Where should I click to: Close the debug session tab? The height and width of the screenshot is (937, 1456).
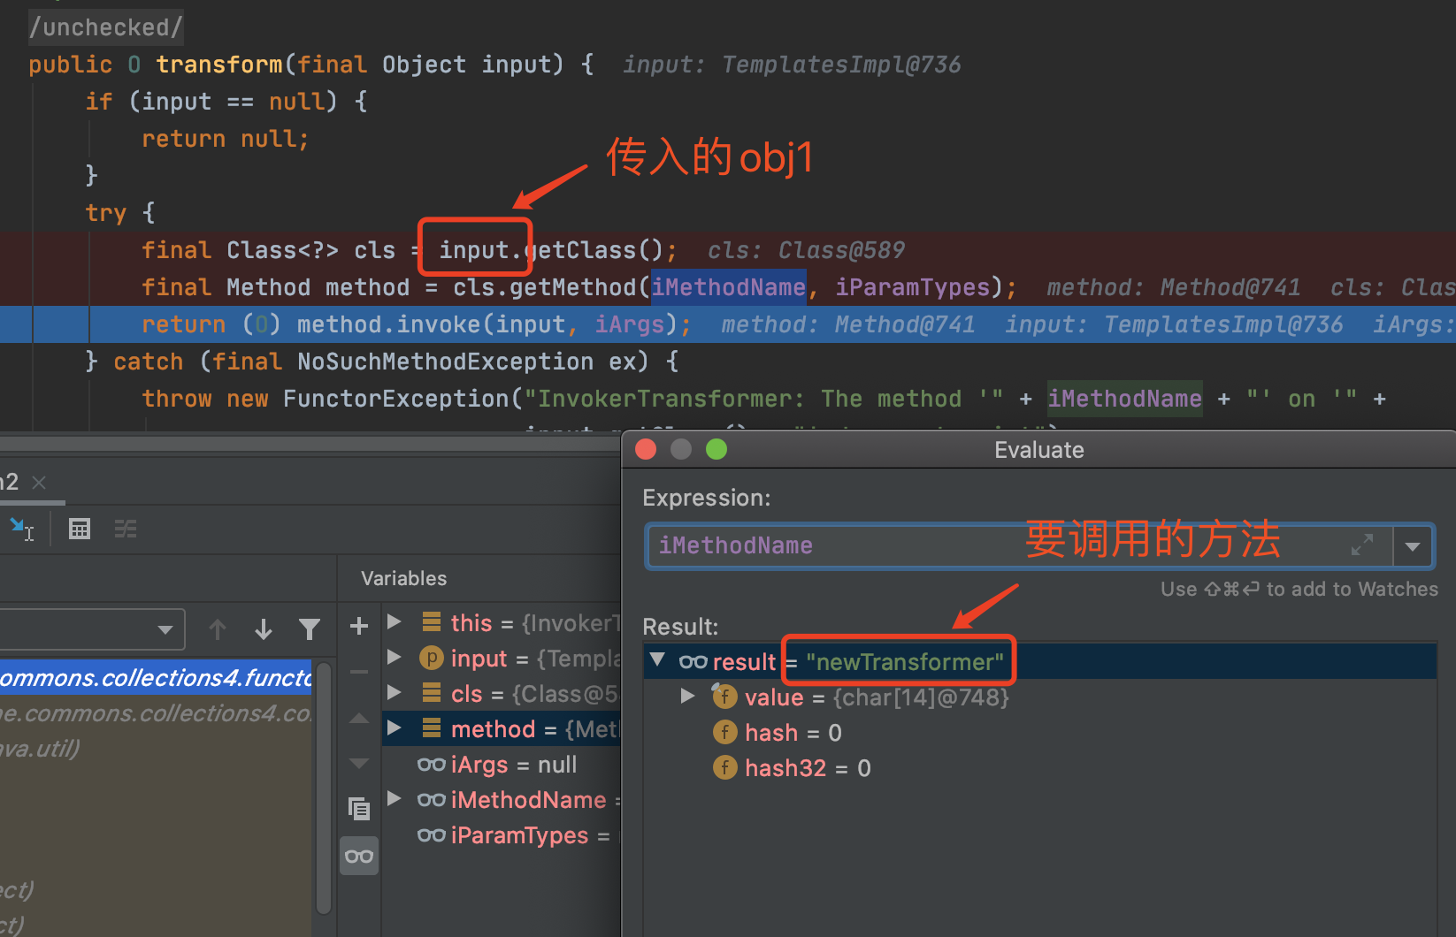click(39, 483)
